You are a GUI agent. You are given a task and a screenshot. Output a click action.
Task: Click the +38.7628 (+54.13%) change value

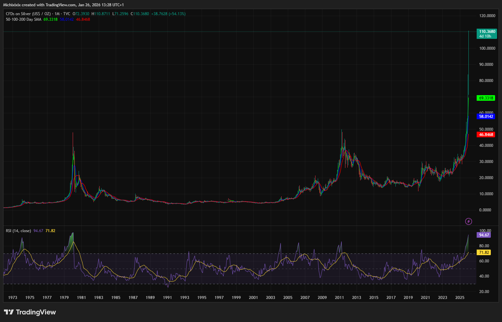[x=168, y=14]
